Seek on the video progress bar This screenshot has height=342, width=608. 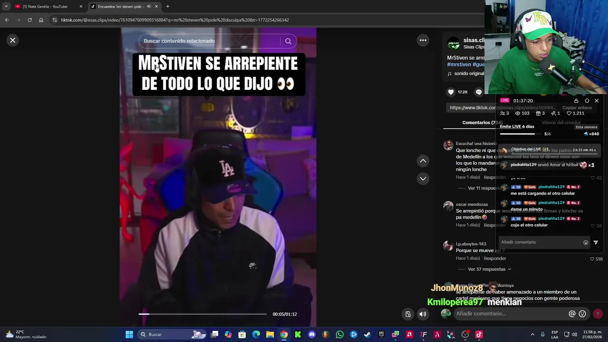(202, 314)
